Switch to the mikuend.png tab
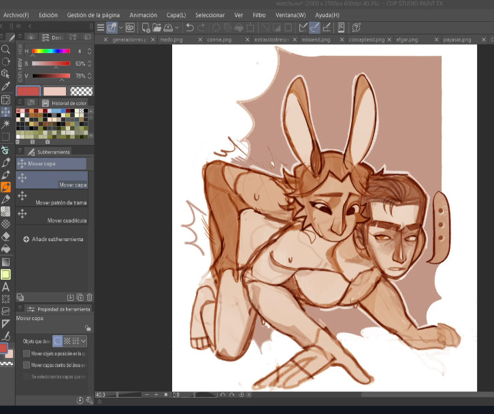Screen dimensions: 494x414 (316, 39)
